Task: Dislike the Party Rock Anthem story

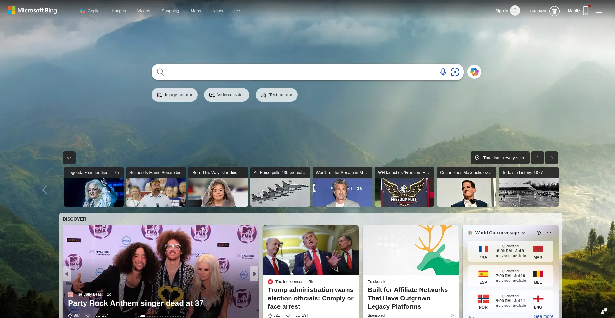Action: click(x=88, y=315)
